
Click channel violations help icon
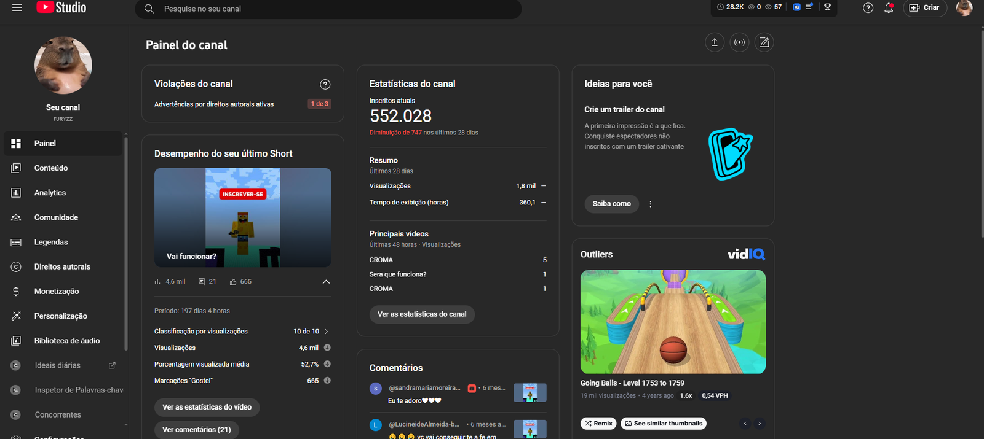point(325,84)
